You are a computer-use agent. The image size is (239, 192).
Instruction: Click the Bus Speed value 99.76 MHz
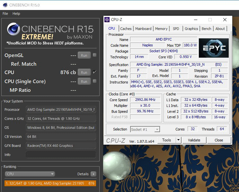pos(145,111)
